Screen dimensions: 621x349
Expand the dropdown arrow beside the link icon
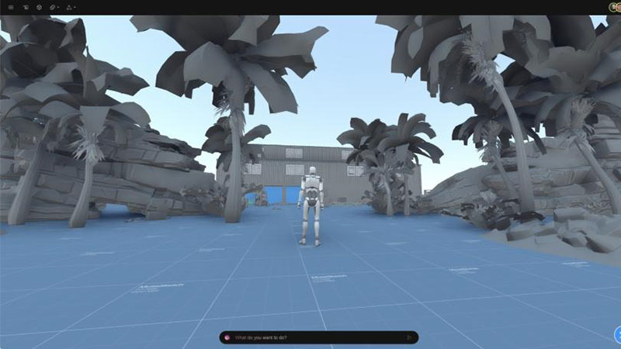[58, 8]
